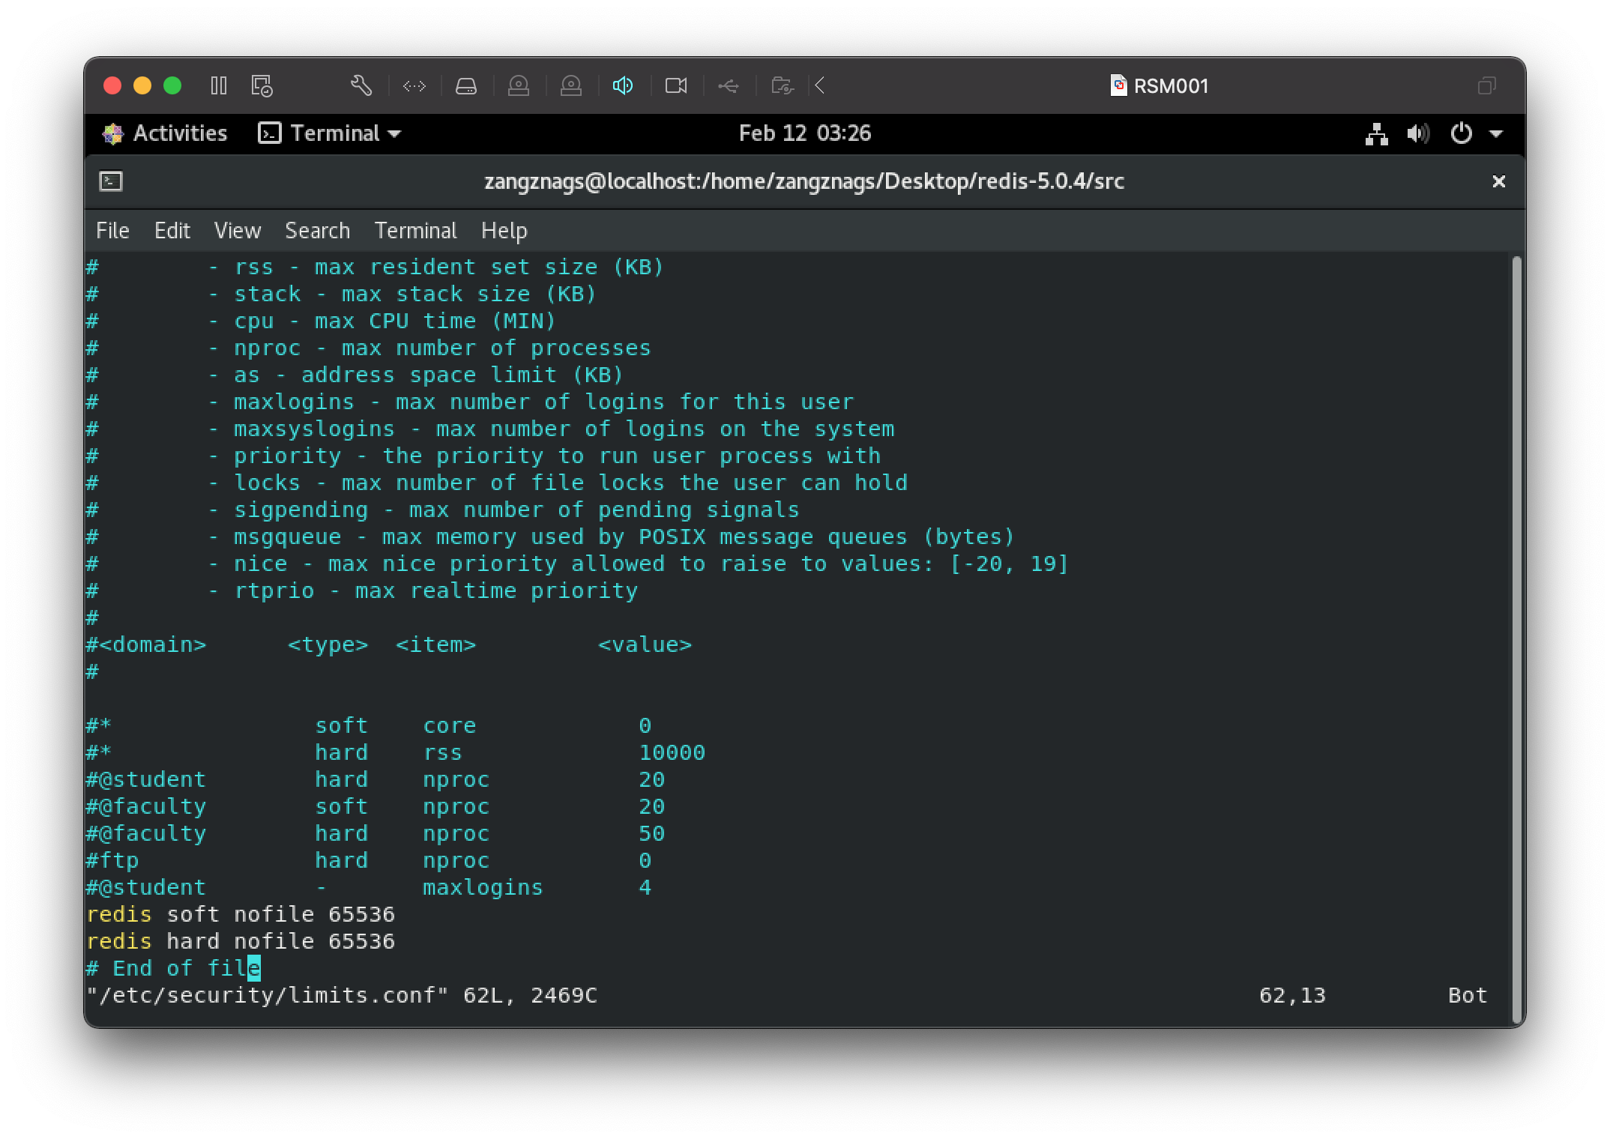Open the Feb 12 clock calendar
Screen dimensions: 1610x1139
(804, 133)
